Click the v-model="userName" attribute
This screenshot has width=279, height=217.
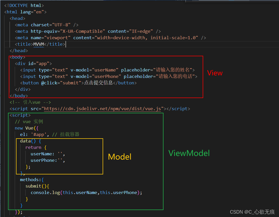94,70
